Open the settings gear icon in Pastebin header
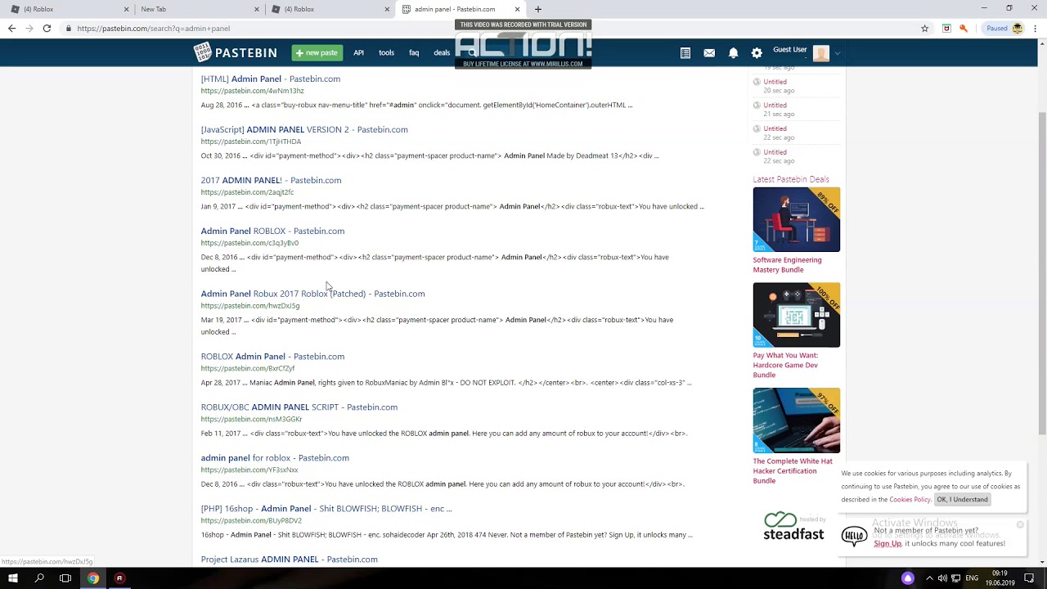Image resolution: width=1047 pixels, height=589 pixels. tap(757, 53)
